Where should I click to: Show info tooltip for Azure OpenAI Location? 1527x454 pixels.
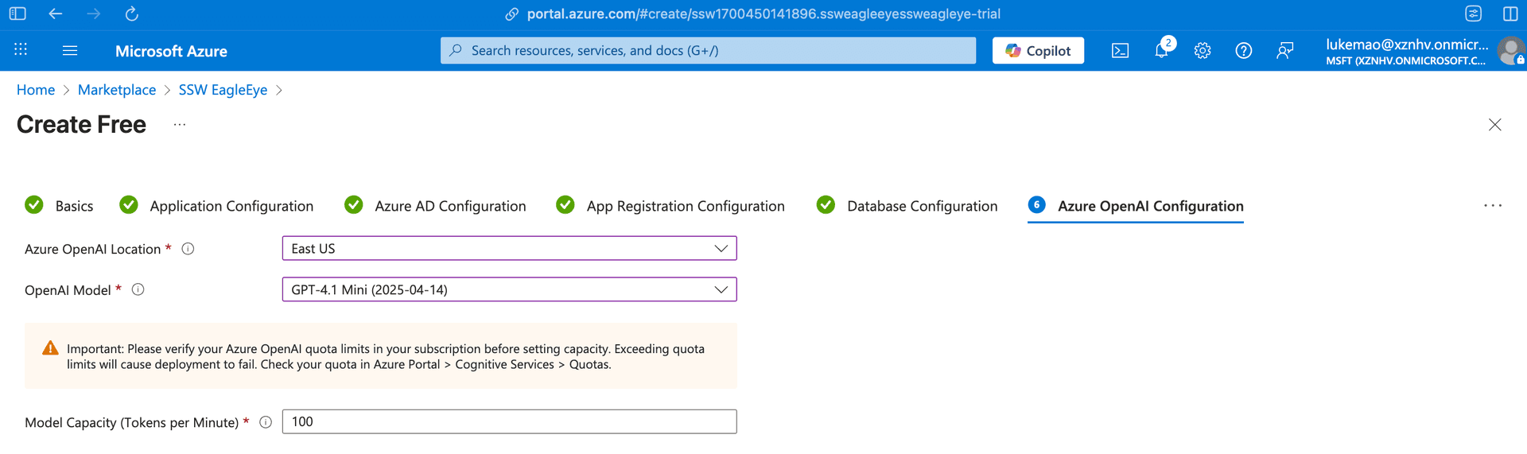coord(188,249)
